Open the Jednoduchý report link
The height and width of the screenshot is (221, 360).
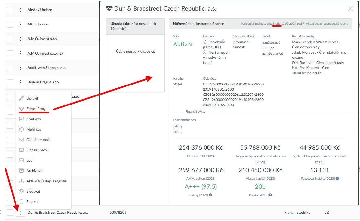(x=335, y=24)
